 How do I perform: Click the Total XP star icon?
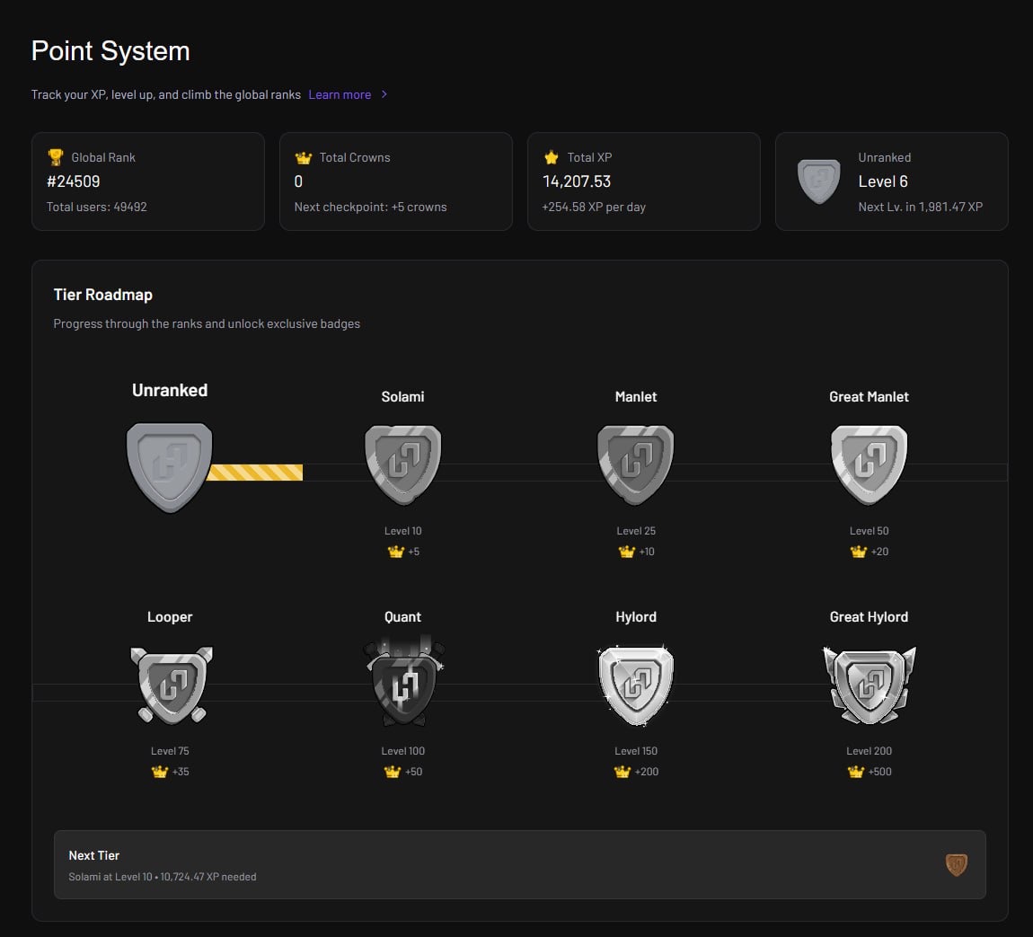point(552,157)
